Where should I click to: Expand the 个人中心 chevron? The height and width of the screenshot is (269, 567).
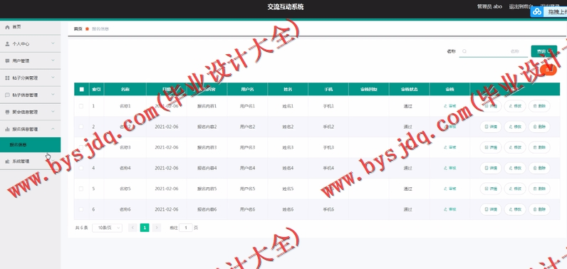(x=53, y=43)
